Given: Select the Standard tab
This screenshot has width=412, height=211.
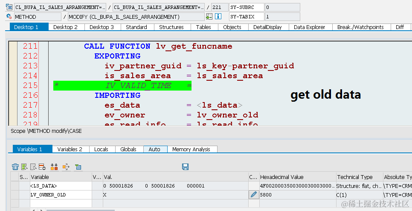Looking at the screenshot, I should point(136,27).
